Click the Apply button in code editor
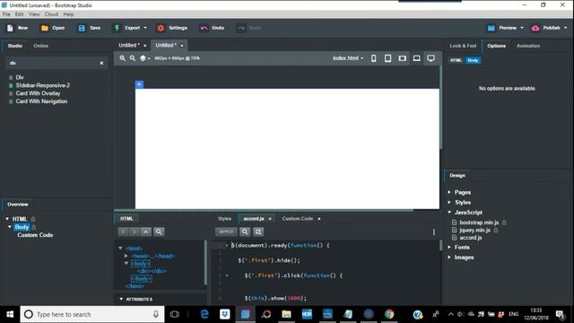 click(226, 231)
